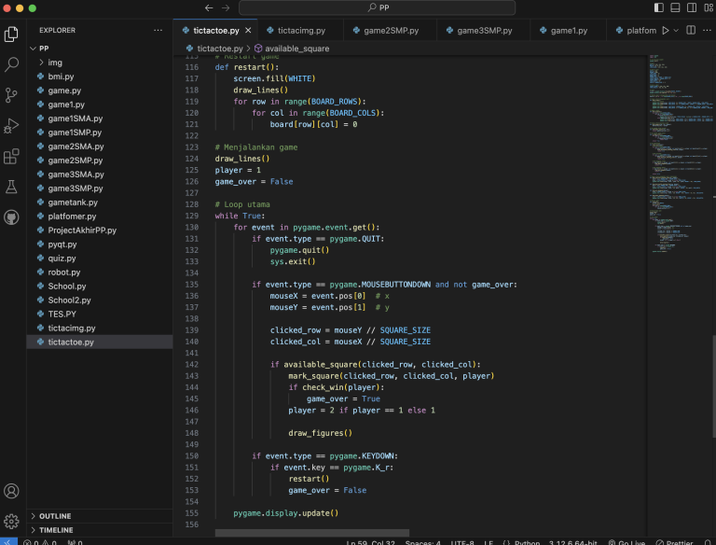The width and height of the screenshot is (716, 545).
Task: Switch to the game3SMP.py tab
Action: tap(484, 30)
